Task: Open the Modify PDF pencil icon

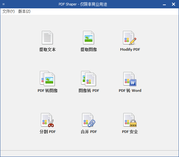Action: (130, 38)
